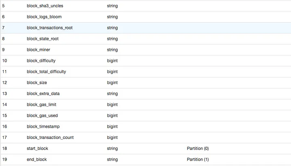Select the block_extra_data row
The image size is (291, 166).
tap(146, 93)
